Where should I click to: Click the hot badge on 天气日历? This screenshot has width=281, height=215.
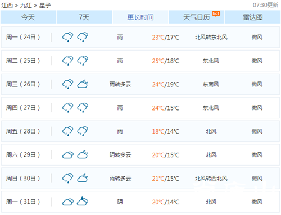coord(216,13)
